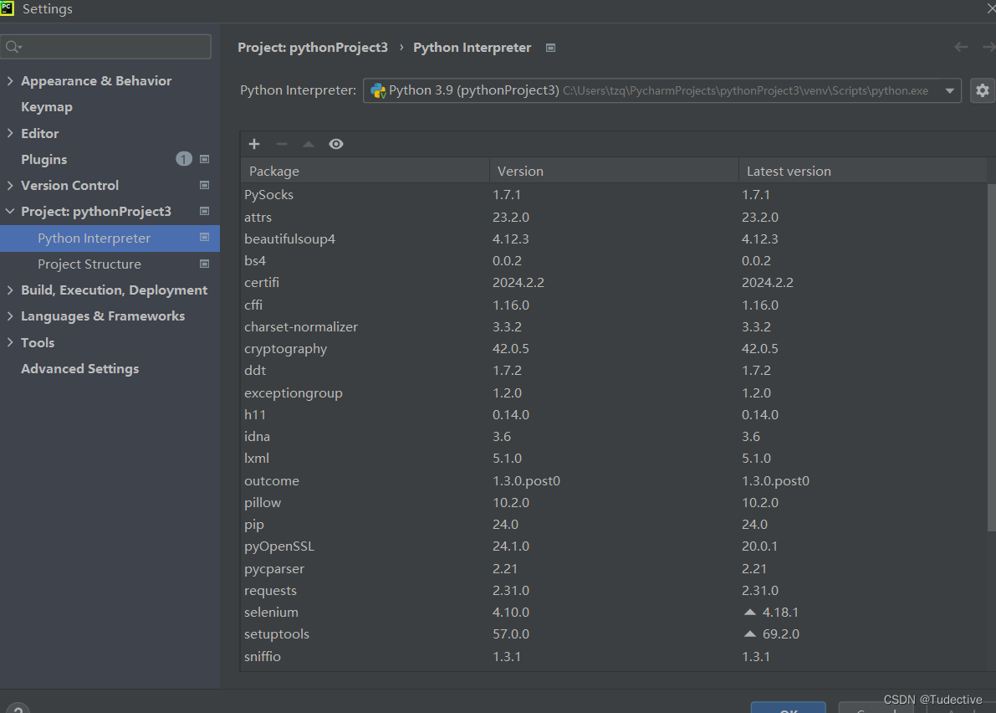996x713 pixels.
Task: Click the package list vertical scrollbar
Action: click(x=992, y=357)
